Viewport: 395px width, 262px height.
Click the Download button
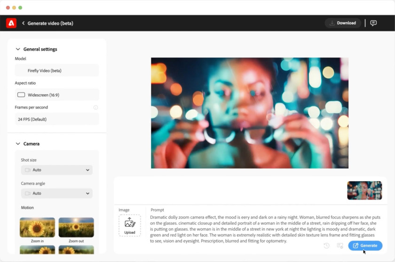click(x=343, y=23)
